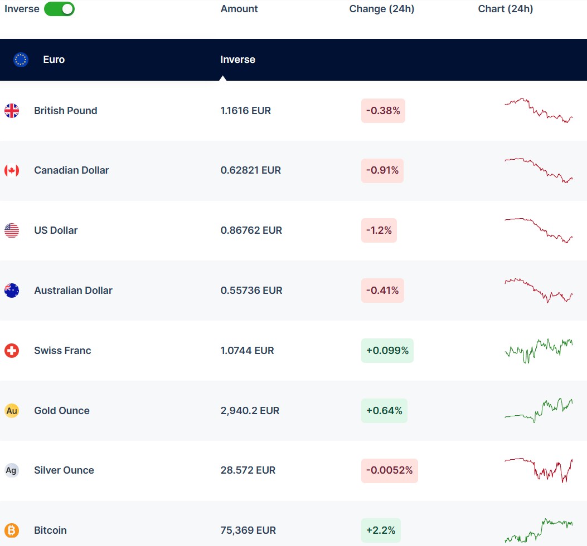This screenshot has width=587, height=546.
Task: Open the Swiss Franc currency link
Action: [x=62, y=351]
